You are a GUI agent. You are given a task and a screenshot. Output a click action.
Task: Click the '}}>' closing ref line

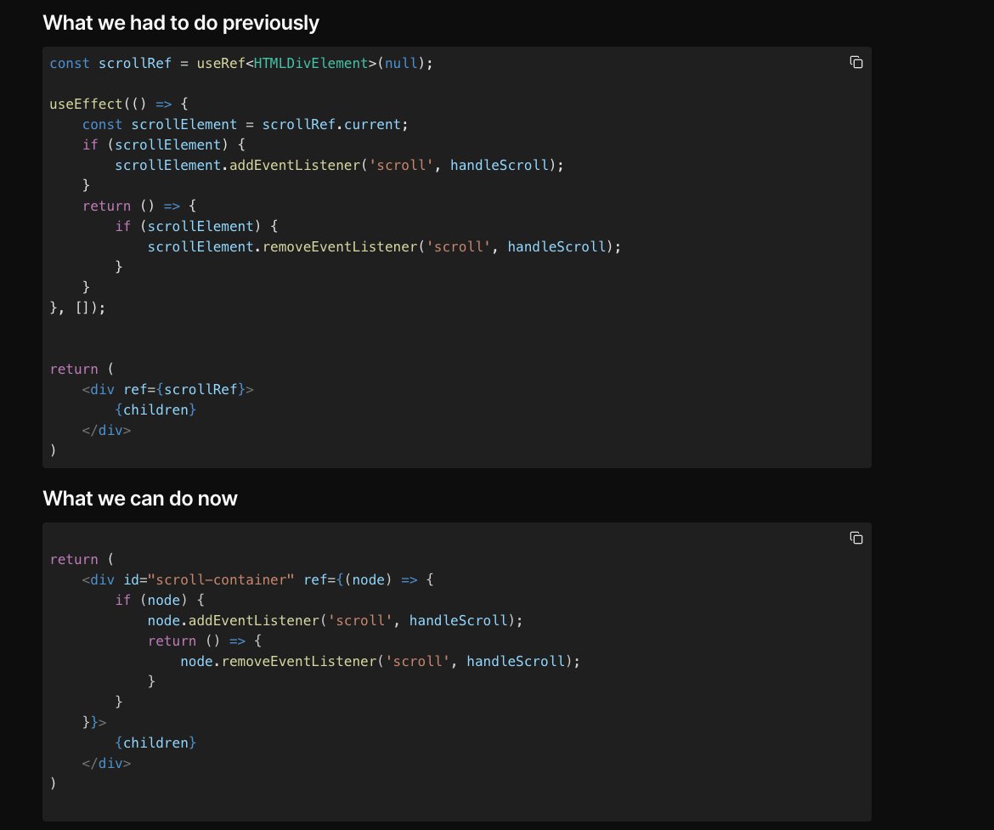click(x=94, y=722)
